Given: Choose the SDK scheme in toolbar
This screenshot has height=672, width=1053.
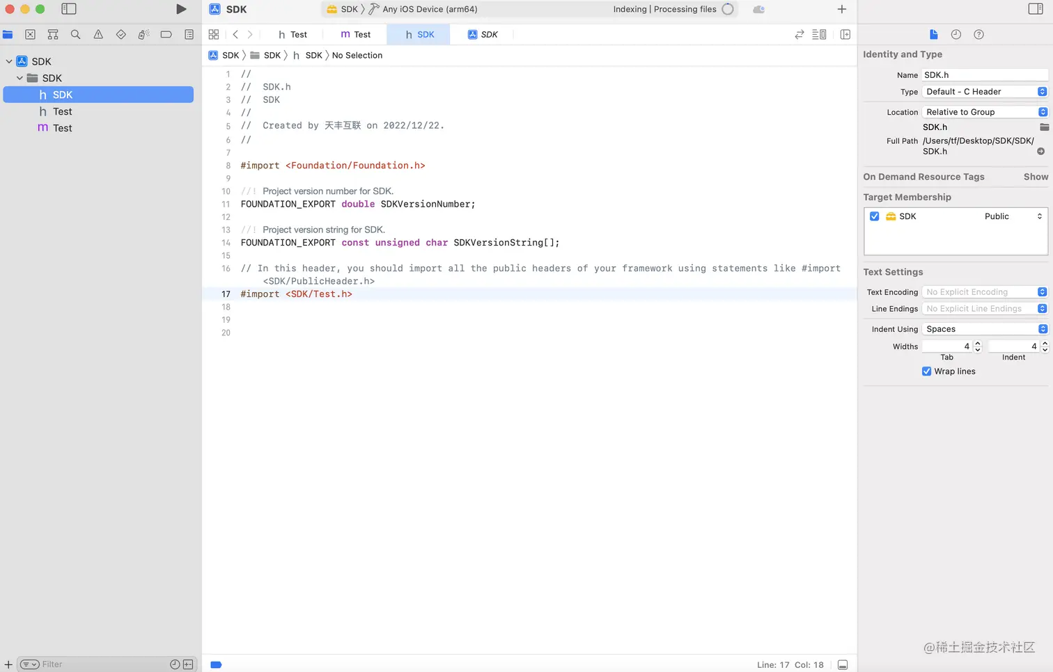Looking at the screenshot, I should pos(342,9).
